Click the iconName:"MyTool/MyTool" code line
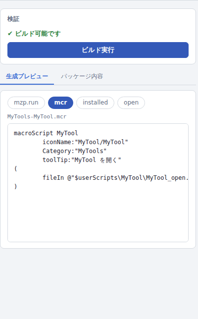Image resolution: width=198 pixels, height=319 pixels. [85, 142]
